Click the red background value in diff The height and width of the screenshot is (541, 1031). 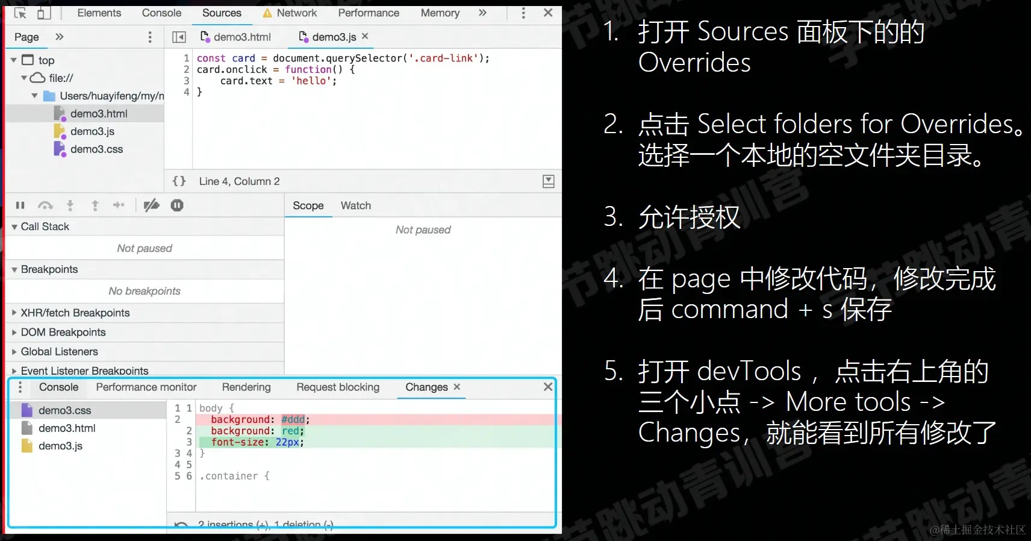(x=290, y=431)
